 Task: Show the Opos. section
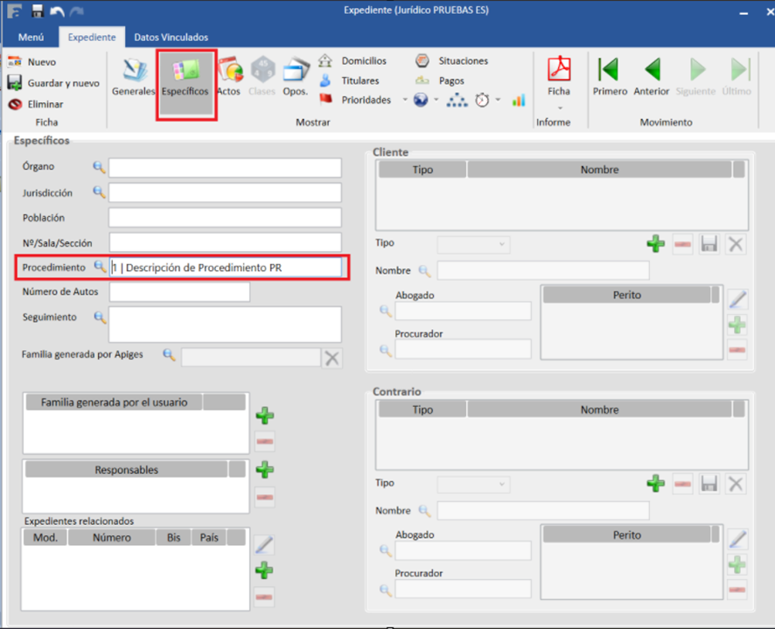click(296, 76)
